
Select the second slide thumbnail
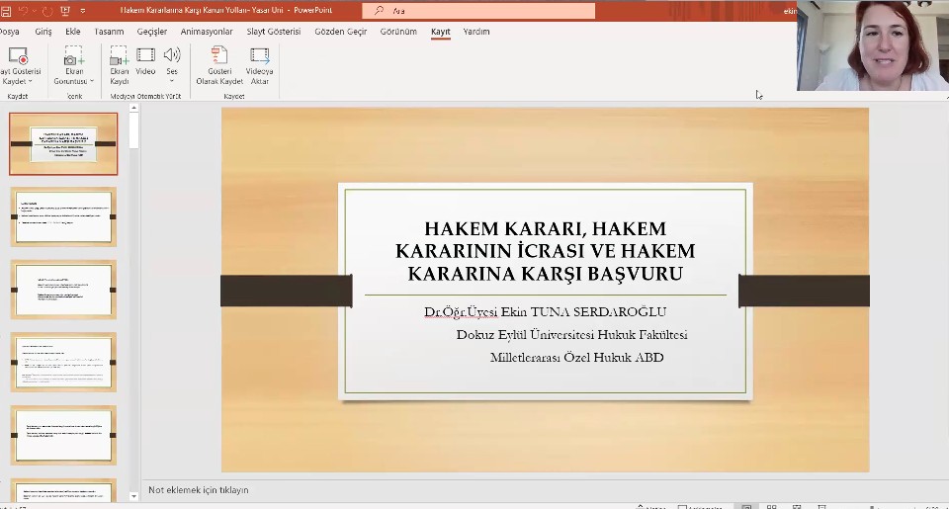pyautogui.click(x=63, y=216)
